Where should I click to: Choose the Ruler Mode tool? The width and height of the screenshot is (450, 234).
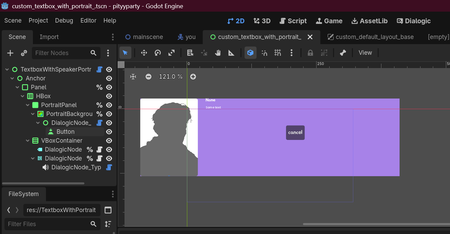point(232,53)
